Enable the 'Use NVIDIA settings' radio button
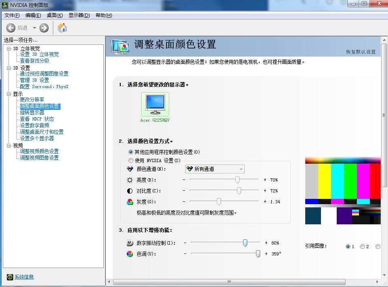The image size is (388, 287). pyautogui.click(x=131, y=160)
